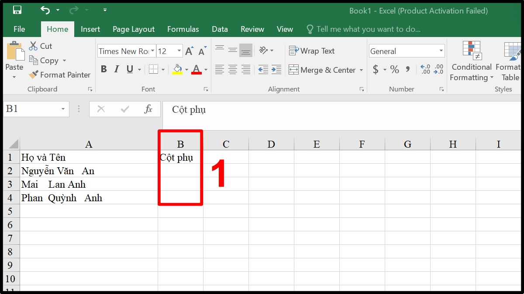Click the Italic formatting icon
Image resolution: width=524 pixels, height=294 pixels.
(116, 69)
